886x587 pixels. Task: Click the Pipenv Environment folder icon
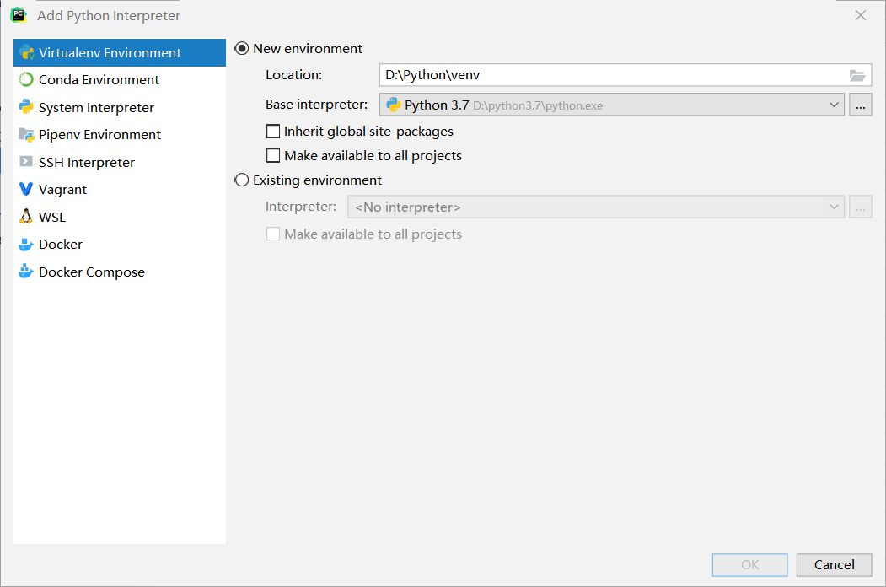[26, 135]
